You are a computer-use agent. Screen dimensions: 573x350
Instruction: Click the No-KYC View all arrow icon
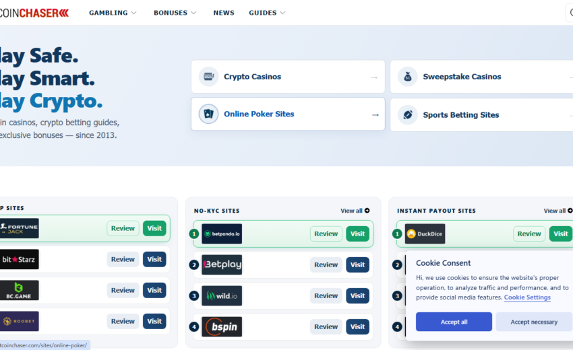tap(367, 211)
